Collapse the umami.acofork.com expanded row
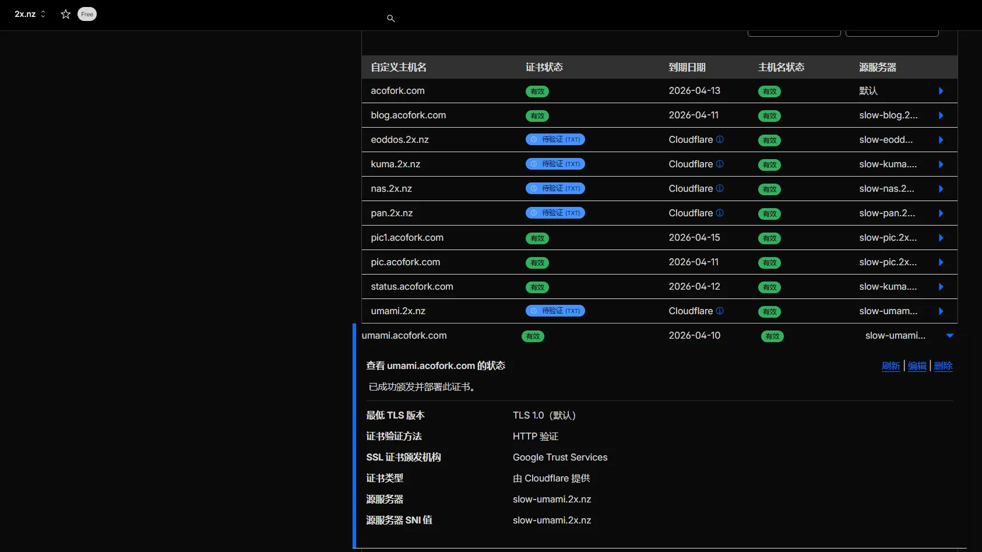 [x=949, y=336]
